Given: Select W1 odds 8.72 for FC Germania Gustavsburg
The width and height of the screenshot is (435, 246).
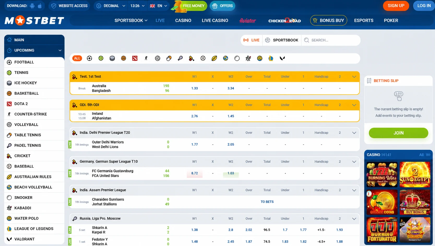Looking at the screenshot, I should click(x=194, y=173).
